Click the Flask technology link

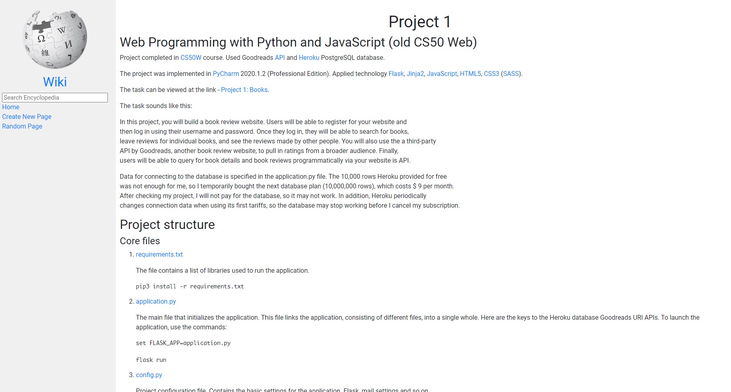click(x=396, y=74)
